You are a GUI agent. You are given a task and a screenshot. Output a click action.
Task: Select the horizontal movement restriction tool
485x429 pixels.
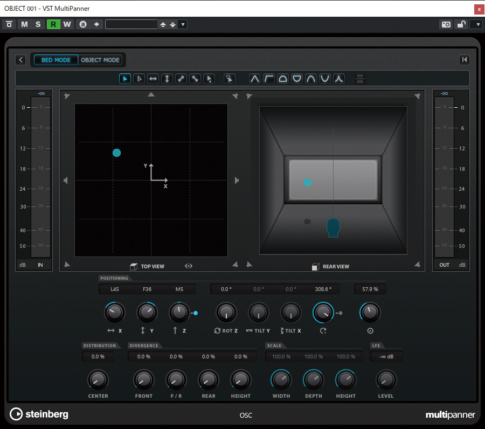pos(153,79)
